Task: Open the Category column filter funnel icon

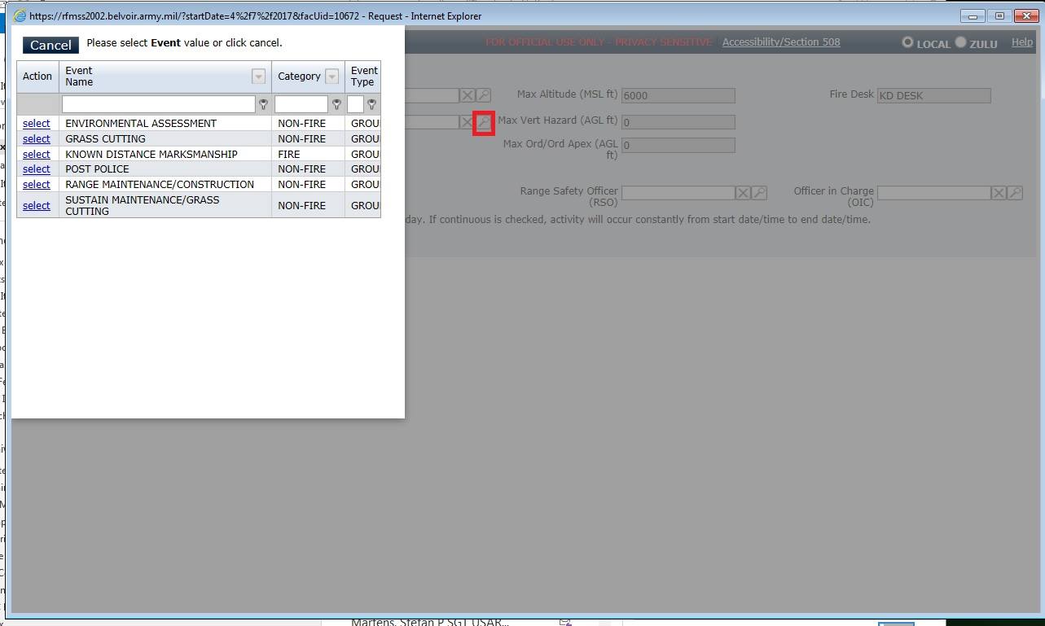Action: (x=336, y=104)
